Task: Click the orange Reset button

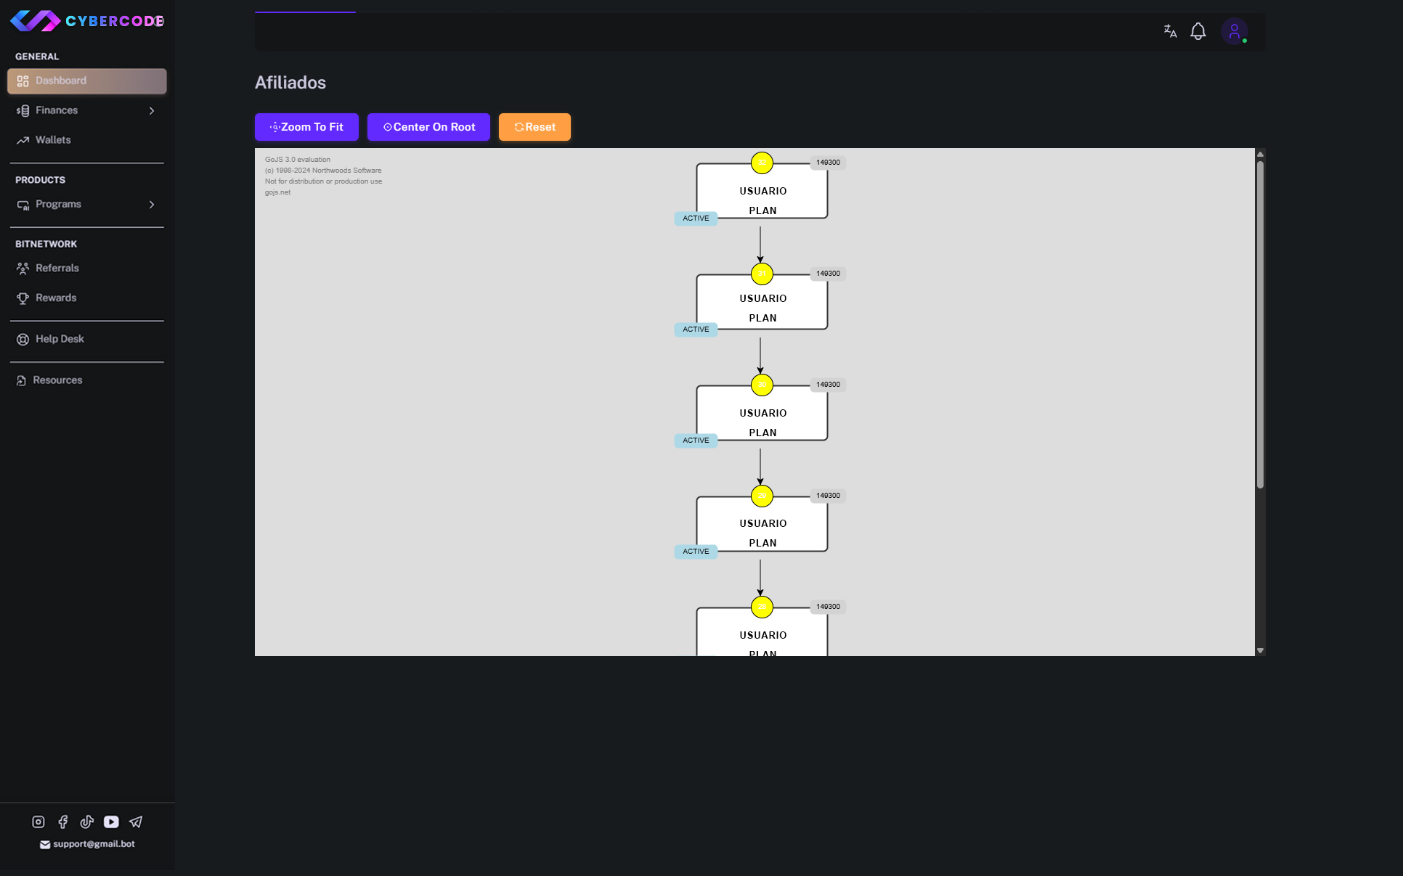Action: pyautogui.click(x=534, y=127)
